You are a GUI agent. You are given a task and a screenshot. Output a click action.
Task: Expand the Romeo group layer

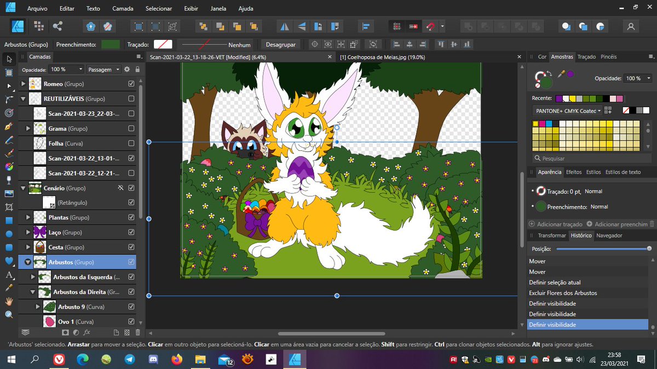(x=23, y=84)
